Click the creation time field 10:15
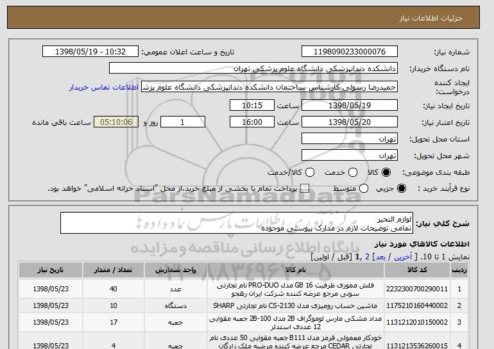Image resolution: width=494 pixels, height=349 pixels. pos(252,105)
